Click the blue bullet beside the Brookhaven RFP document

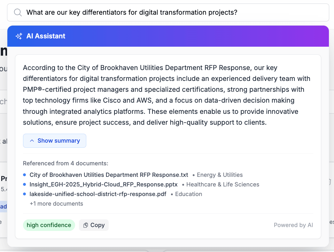(24, 175)
